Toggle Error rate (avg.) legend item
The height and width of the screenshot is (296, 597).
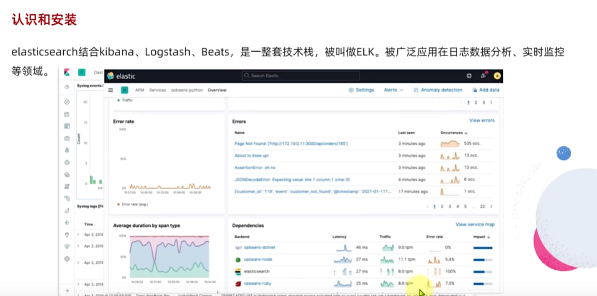(132, 205)
